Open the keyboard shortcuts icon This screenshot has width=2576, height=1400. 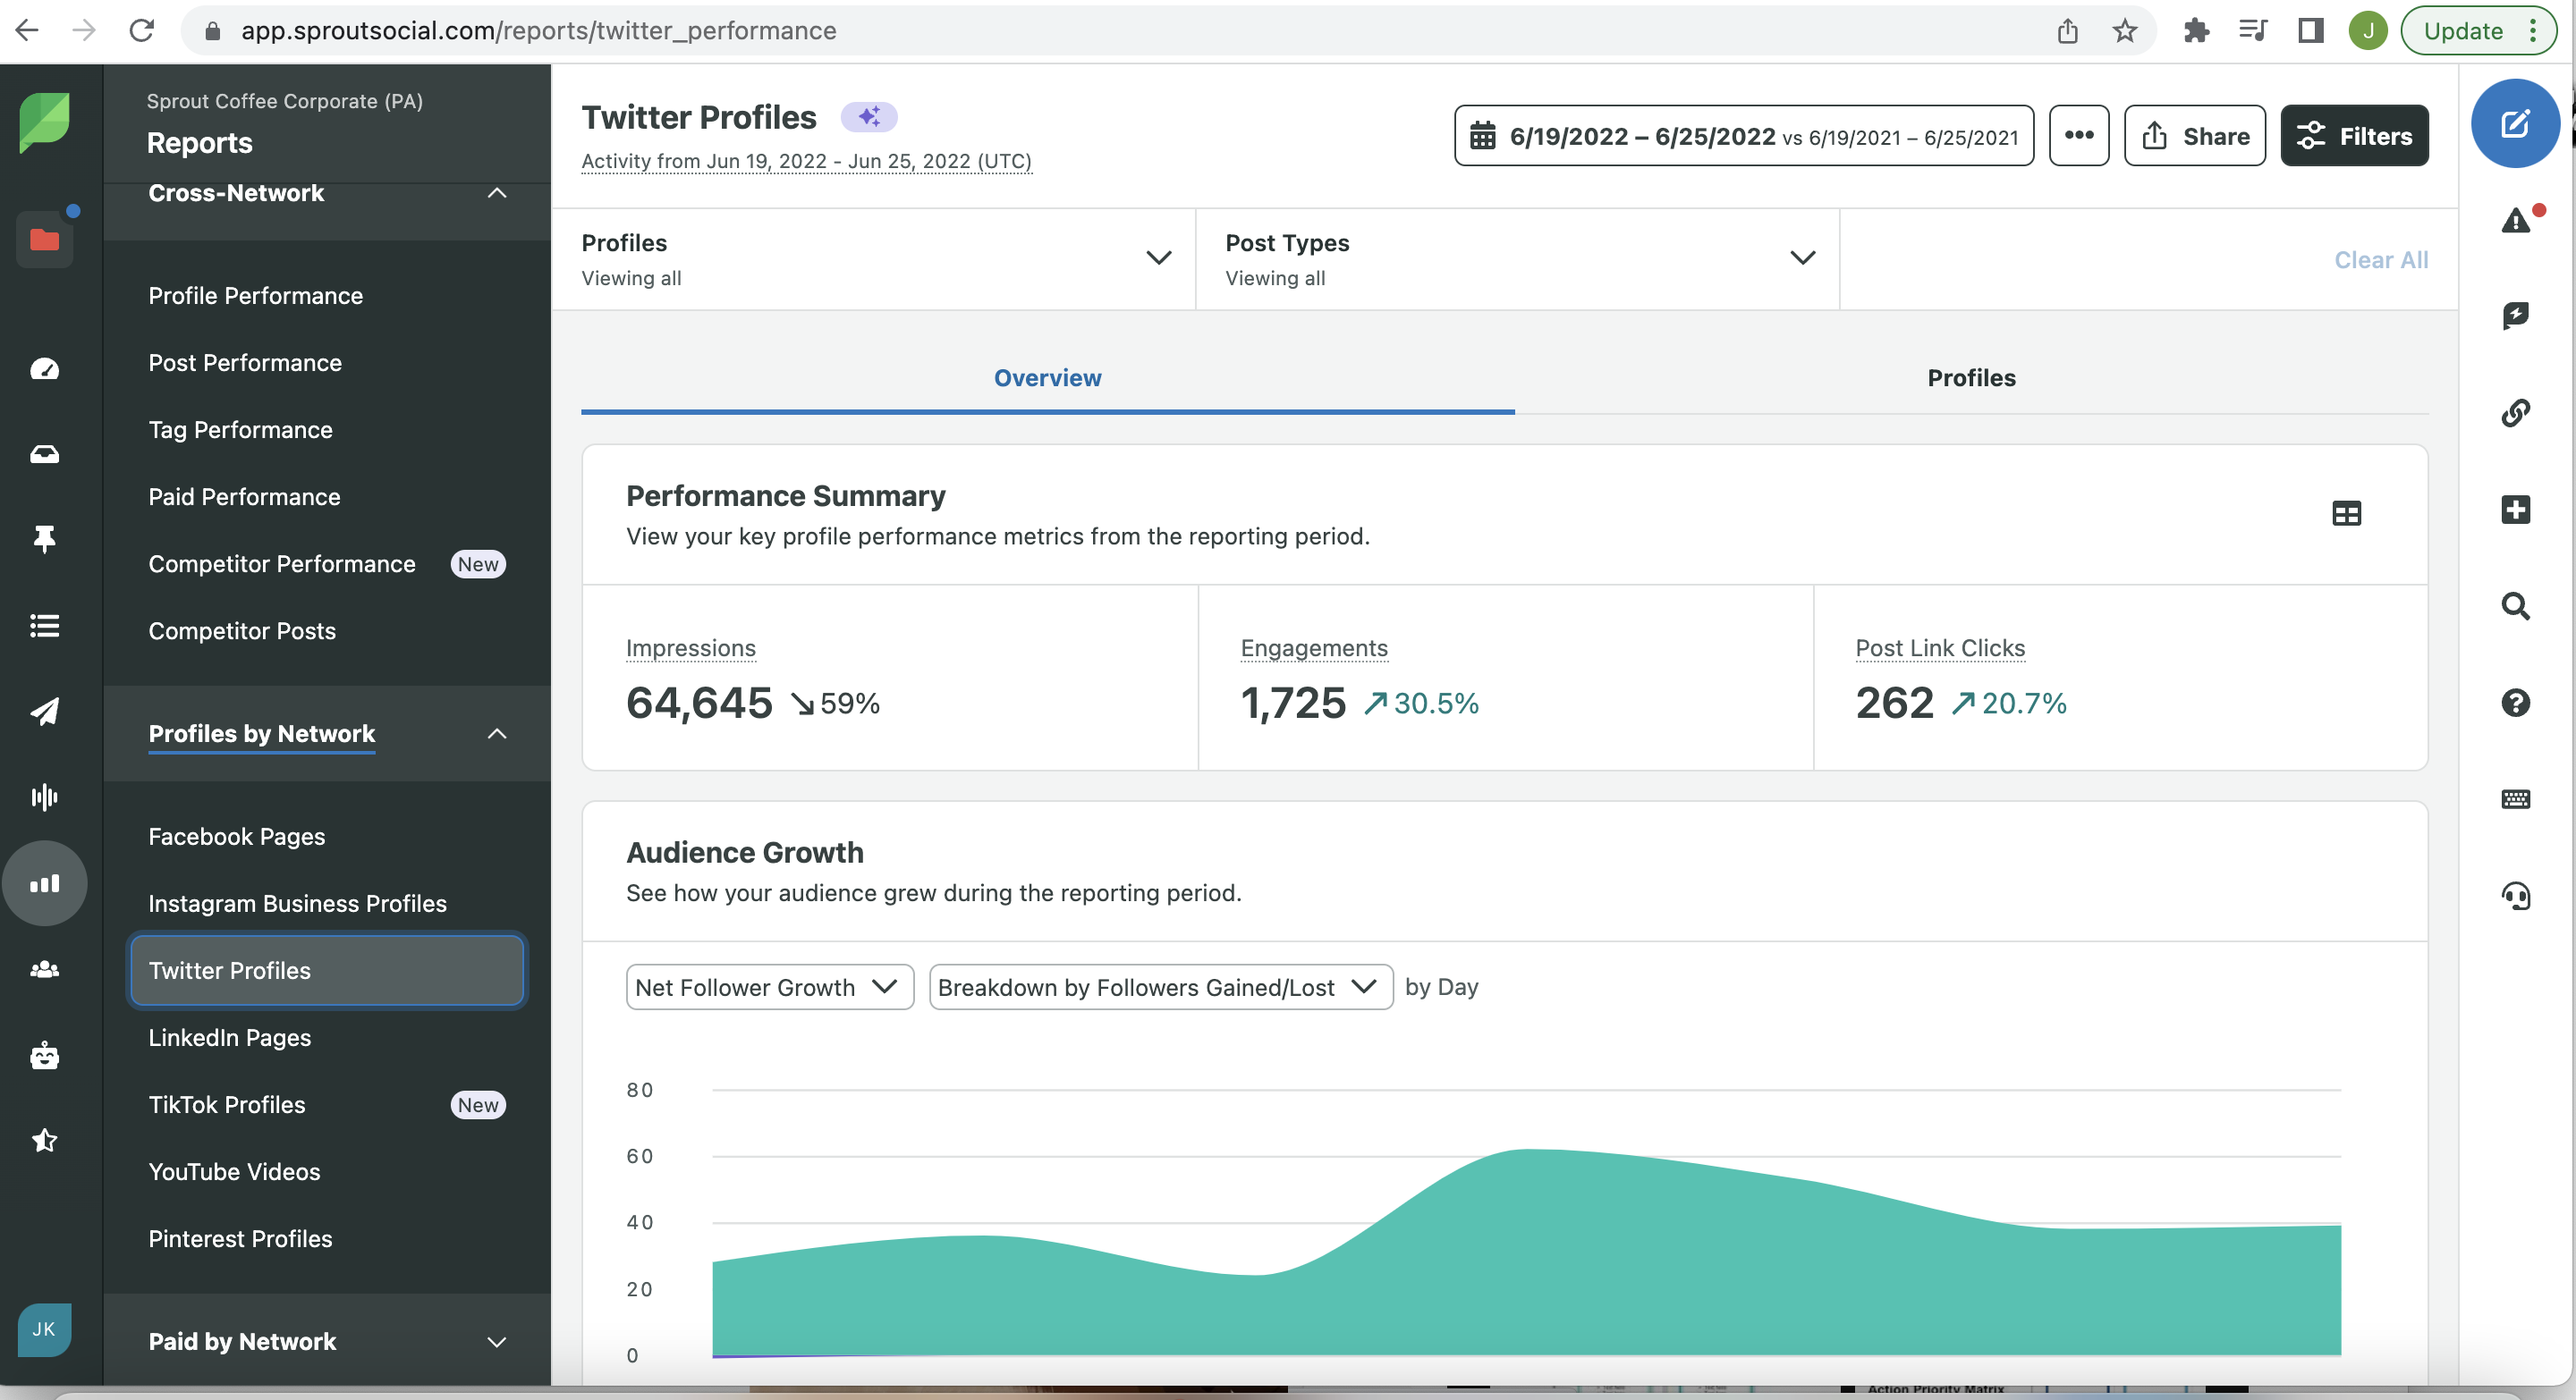(2515, 799)
